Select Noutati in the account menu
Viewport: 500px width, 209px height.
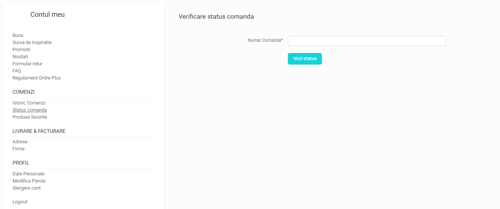pos(20,57)
